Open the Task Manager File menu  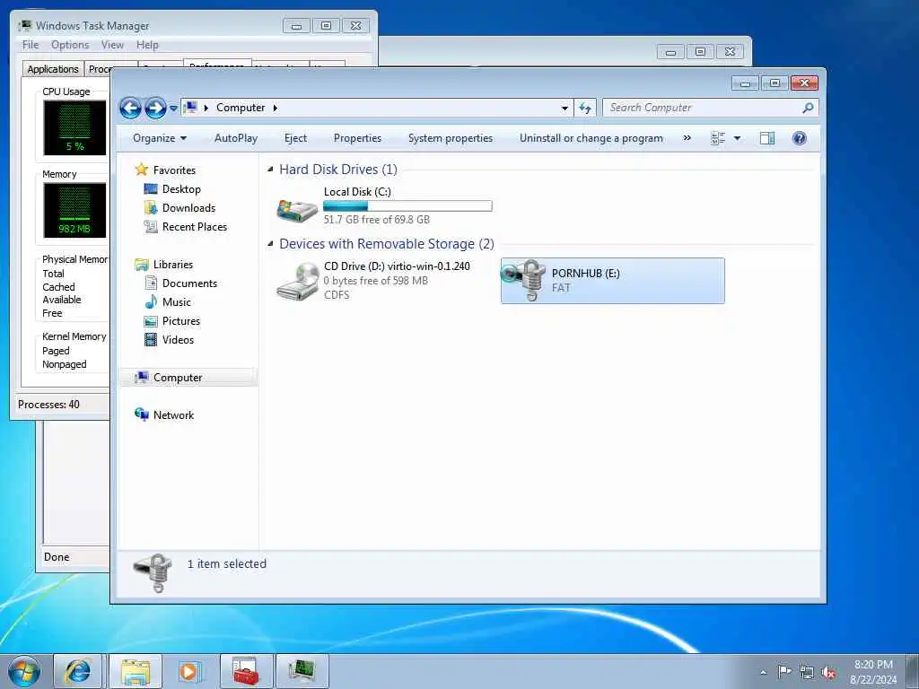pyautogui.click(x=31, y=45)
